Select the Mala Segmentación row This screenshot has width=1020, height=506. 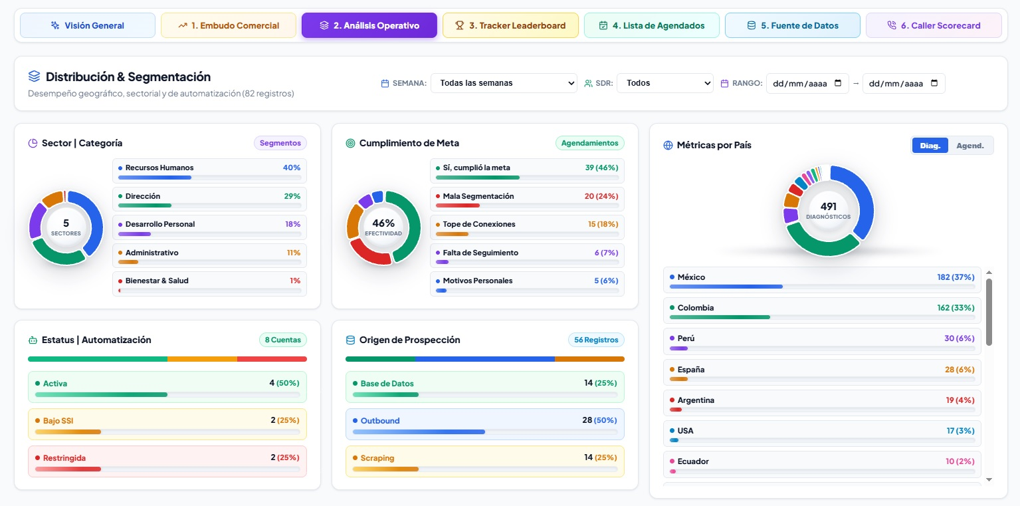click(527, 199)
